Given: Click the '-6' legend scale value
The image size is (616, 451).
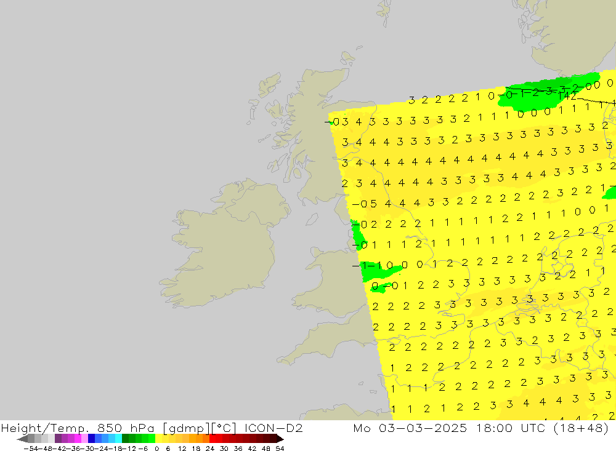Looking at the screenshot, I should (143, 449).
